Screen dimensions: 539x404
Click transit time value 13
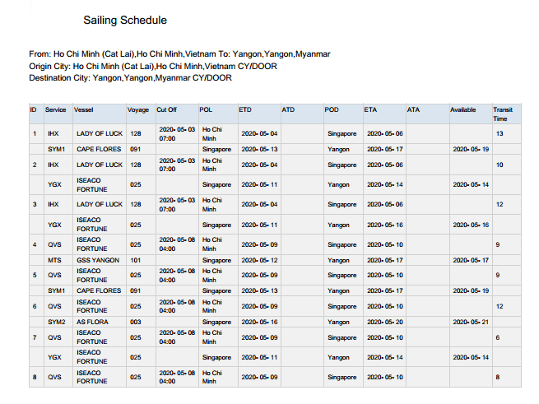[500, 133]
